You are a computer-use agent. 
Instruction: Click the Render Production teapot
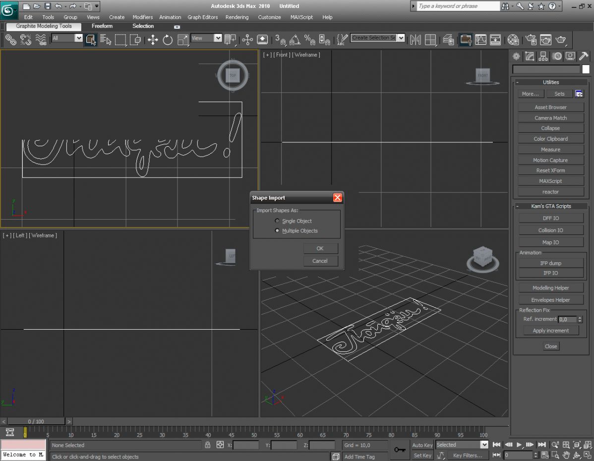(561, 39)
